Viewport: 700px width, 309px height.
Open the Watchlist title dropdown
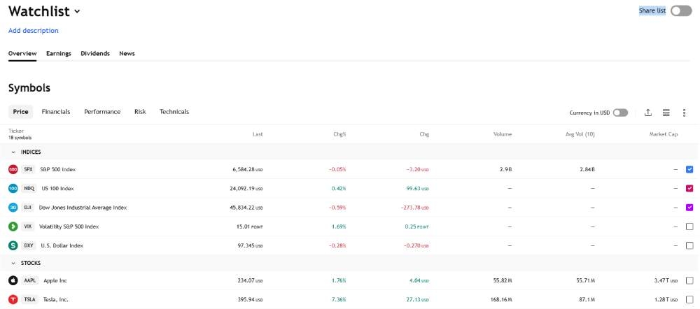77,11
